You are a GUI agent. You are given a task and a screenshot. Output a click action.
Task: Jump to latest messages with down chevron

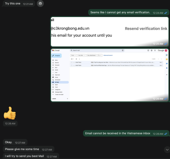click(x=167, y=150)
